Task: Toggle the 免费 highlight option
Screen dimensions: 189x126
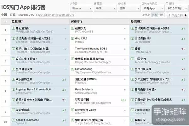Action: coord(154,15)
